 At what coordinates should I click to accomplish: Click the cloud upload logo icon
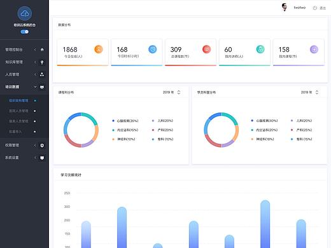pos(25,13)
